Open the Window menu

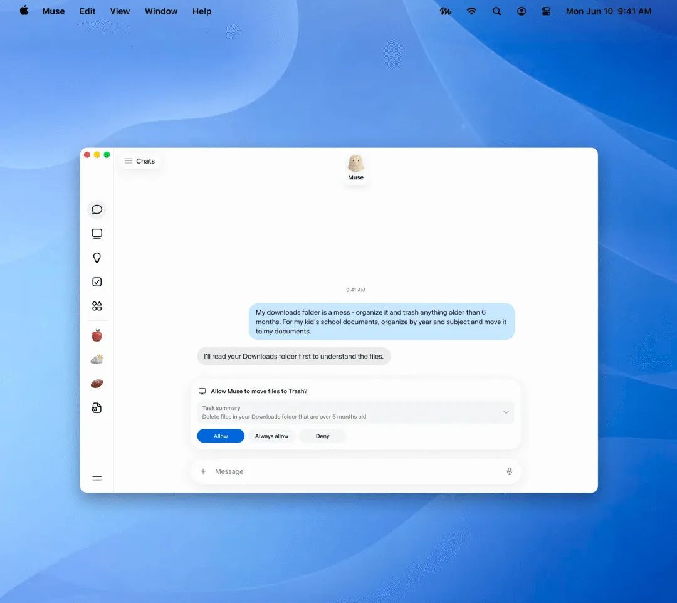(x=161, y=11)
